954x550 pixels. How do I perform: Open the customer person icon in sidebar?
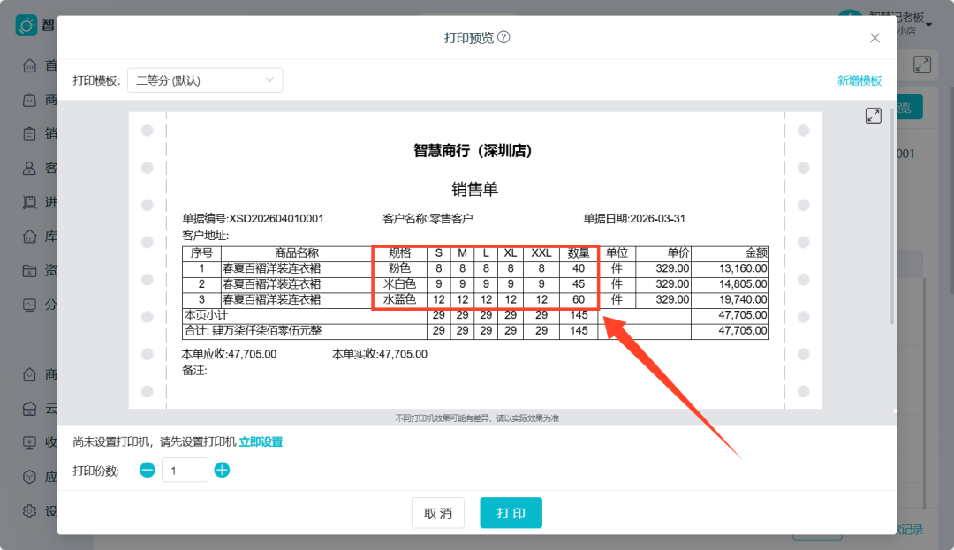30,168
